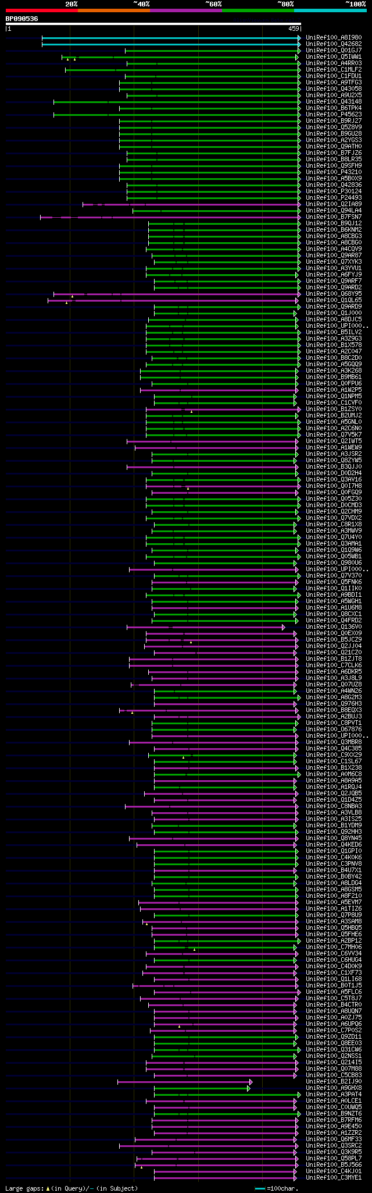Select hit label UniRef100_A5EVM7
The image size is (372, 1193).
[x=334, y=902]
